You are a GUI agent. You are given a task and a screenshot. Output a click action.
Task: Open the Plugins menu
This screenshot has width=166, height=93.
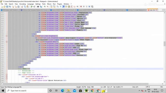click(60, 4)
